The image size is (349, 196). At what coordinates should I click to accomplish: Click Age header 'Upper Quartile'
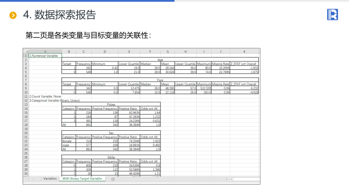pyautogui.click(x=185, y=64)
